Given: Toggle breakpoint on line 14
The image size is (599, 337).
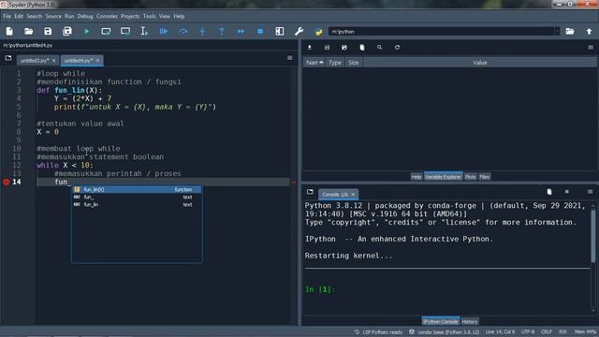Looking at the screenshot, I should [7, 182].
